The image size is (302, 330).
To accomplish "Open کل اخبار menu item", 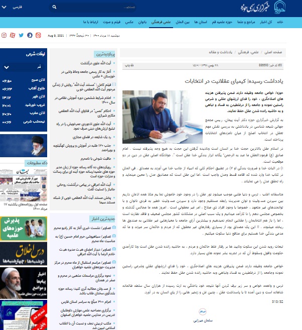I will 266,22.
